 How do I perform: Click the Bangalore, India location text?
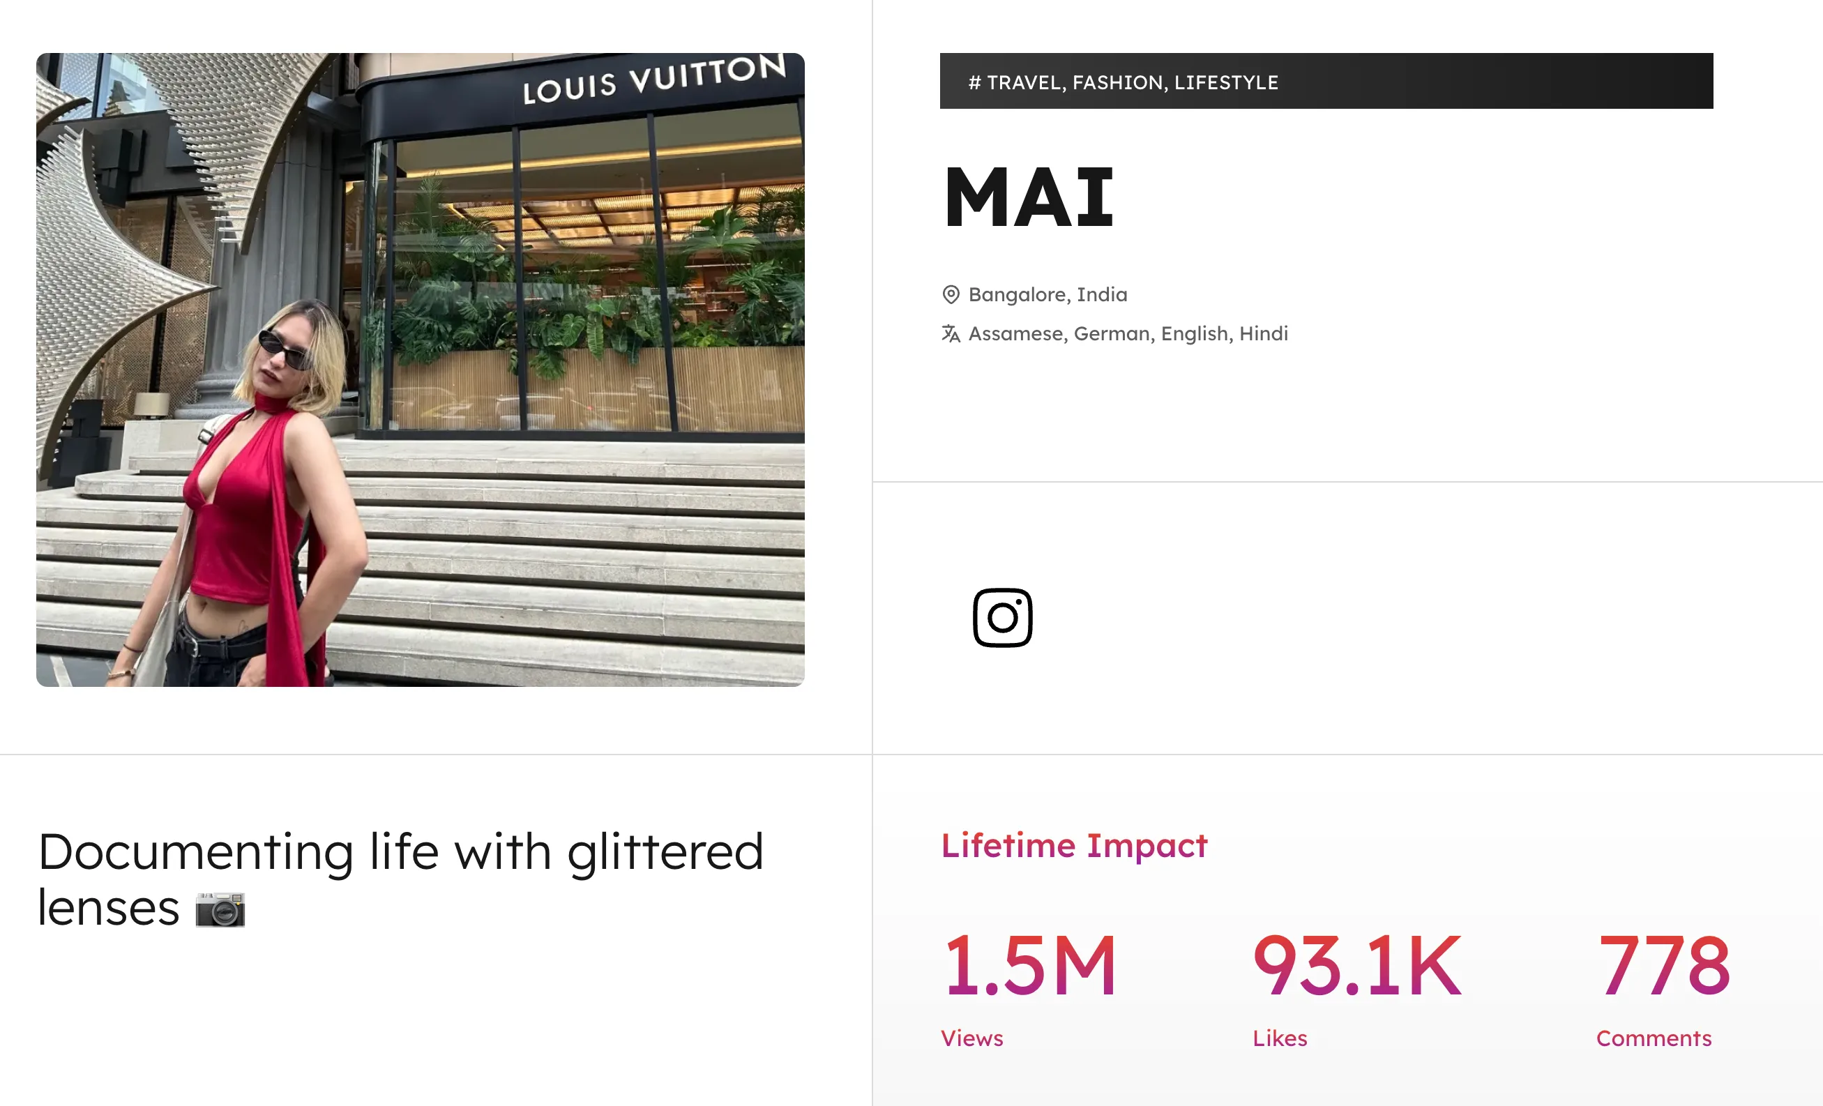(x=1047, y=294)
